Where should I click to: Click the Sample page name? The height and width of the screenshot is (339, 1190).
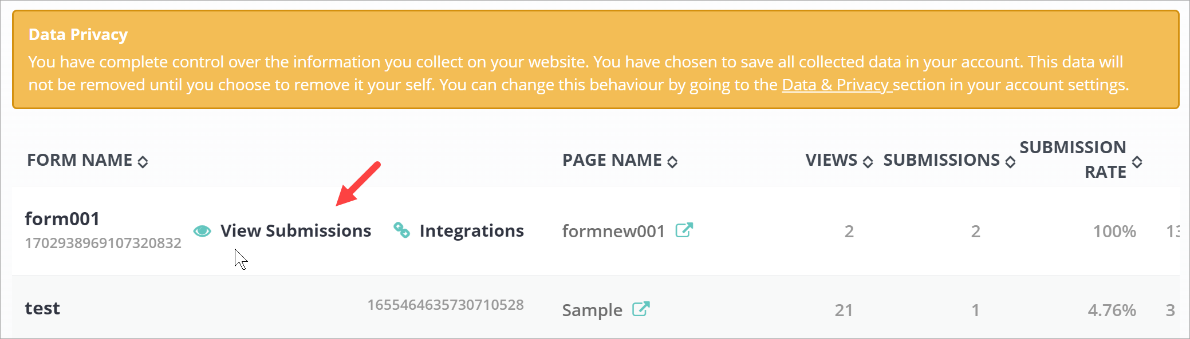(x=592, y=310)
